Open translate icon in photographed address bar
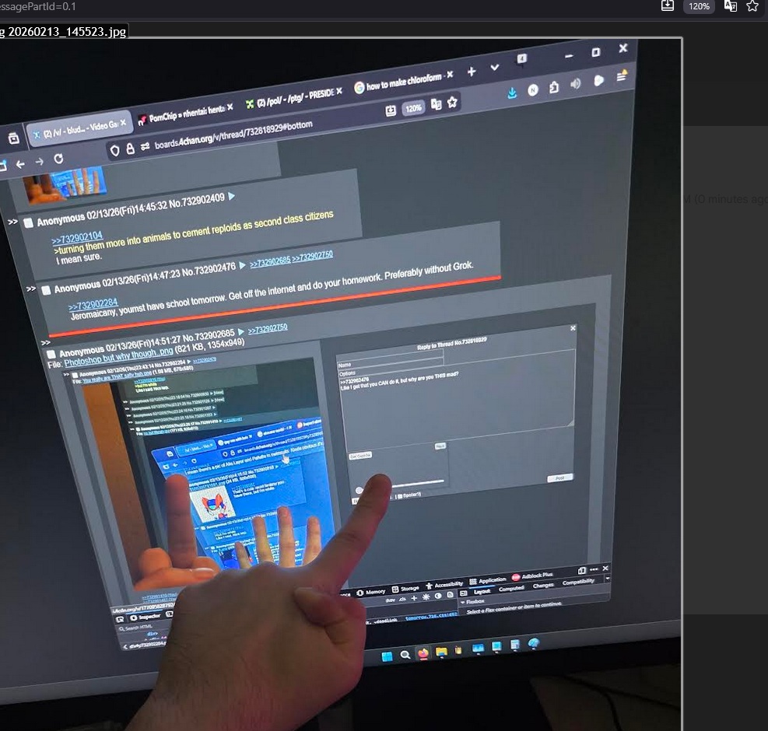The image size is (768, 731). click(x=436, y=104)
